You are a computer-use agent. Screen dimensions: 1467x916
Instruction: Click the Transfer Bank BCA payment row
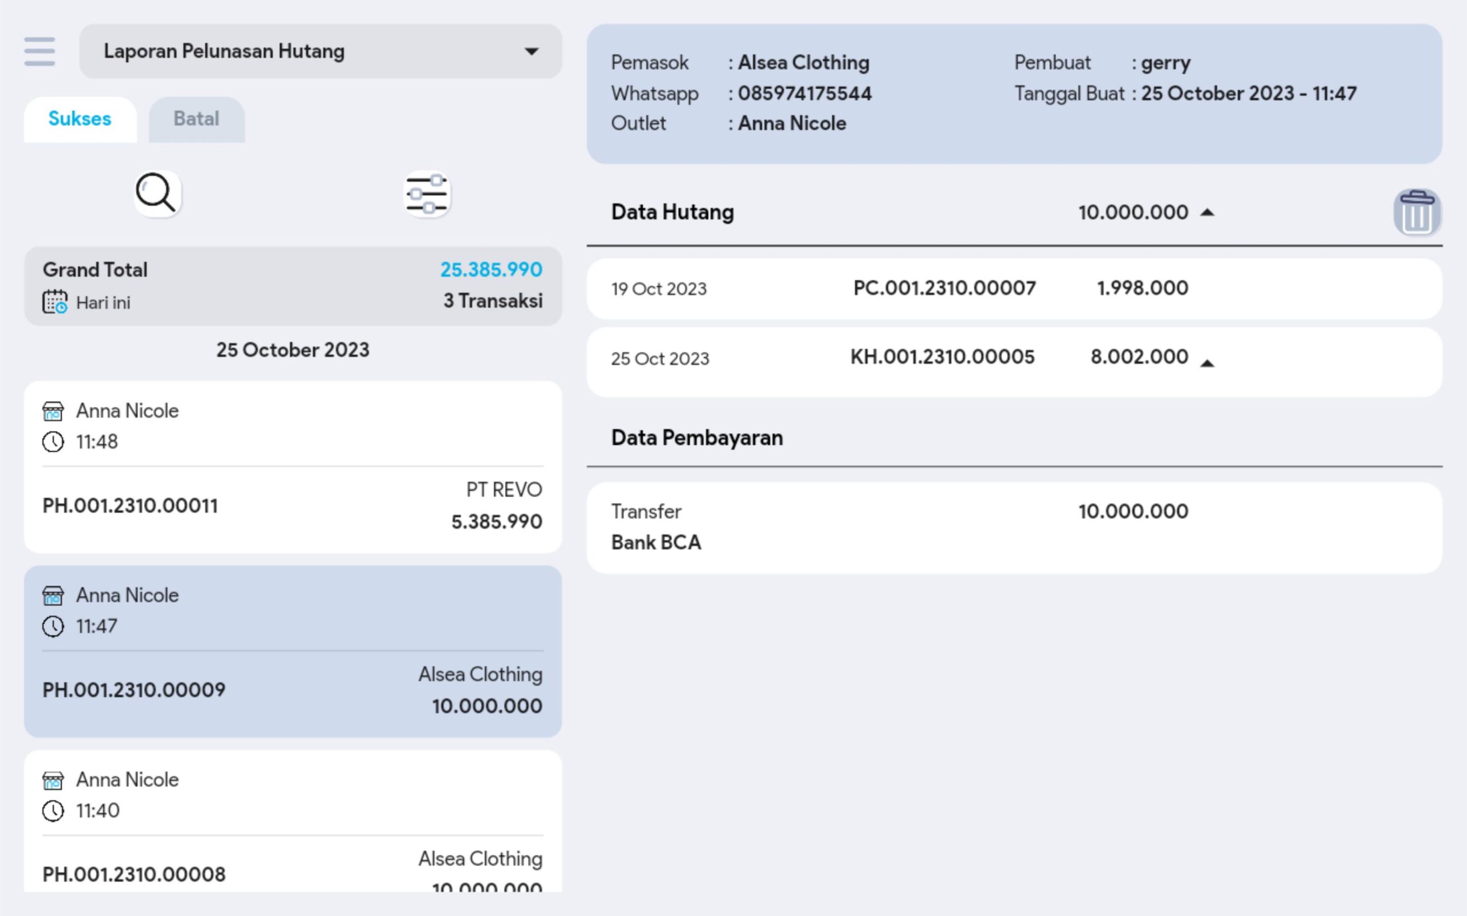[1014, 527]
